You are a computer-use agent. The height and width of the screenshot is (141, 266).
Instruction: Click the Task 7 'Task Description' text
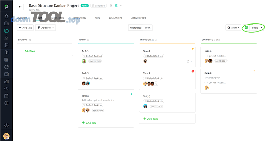(213, 77)
